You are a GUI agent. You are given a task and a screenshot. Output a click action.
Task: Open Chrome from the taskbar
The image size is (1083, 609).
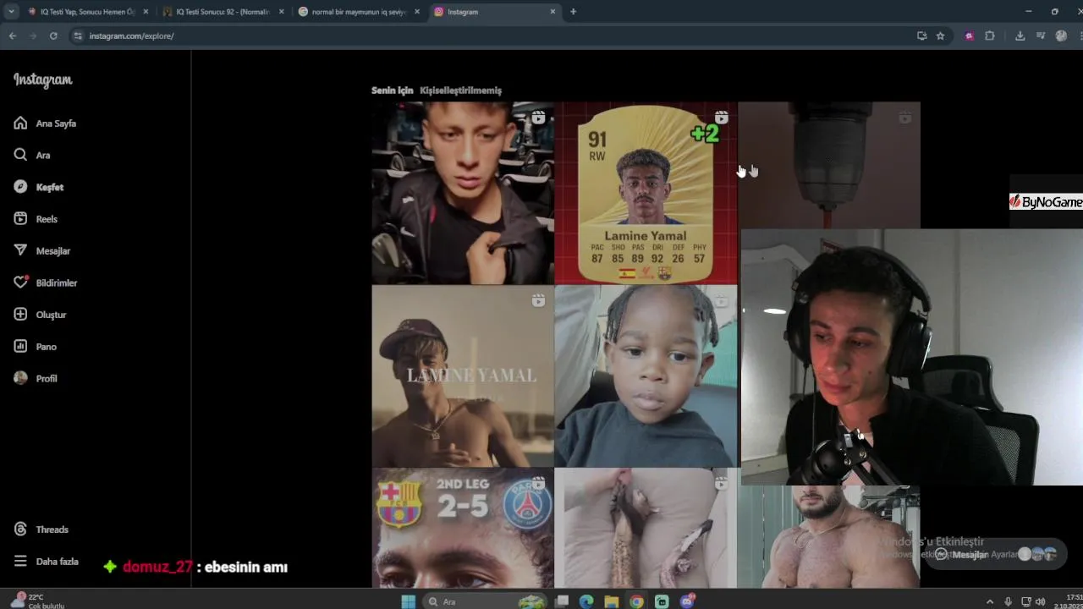(636, 601)
